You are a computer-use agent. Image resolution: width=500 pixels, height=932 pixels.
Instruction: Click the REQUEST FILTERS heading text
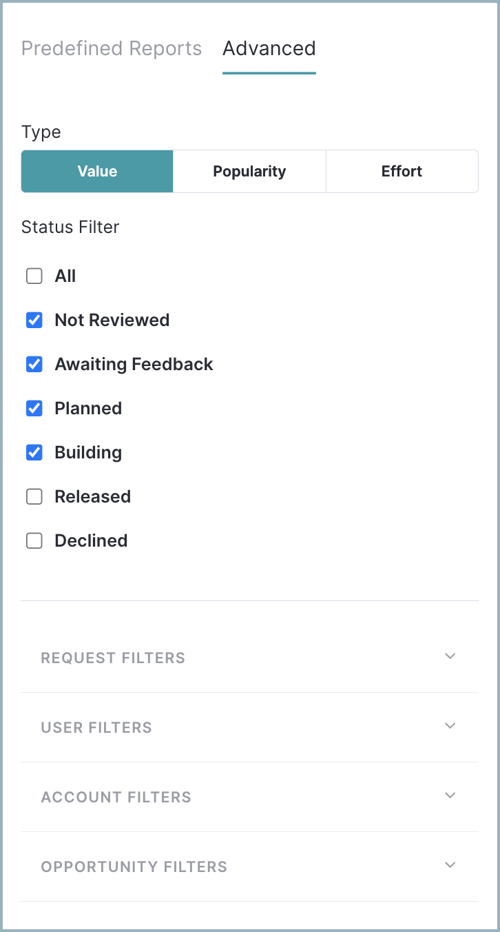click(x=113, y=658)
